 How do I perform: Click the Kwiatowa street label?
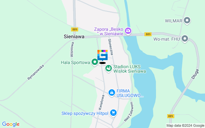[102, 102]
